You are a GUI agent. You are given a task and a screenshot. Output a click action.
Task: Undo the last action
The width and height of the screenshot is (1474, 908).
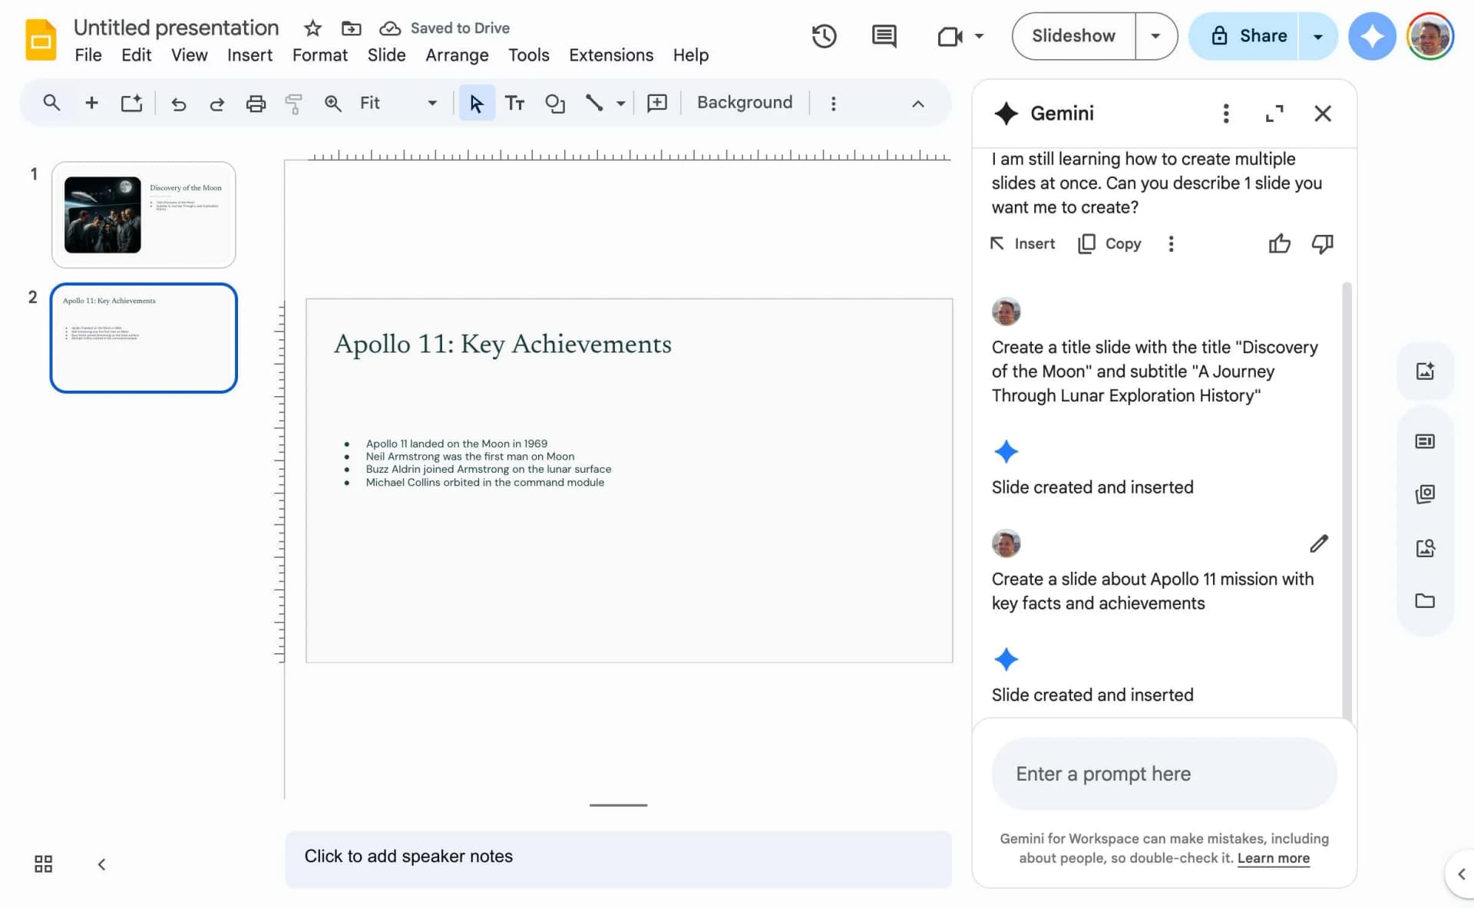click(178, 104)
